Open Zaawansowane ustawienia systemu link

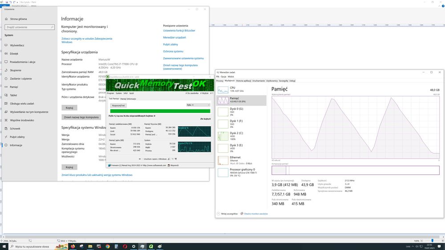pos(183,58)
